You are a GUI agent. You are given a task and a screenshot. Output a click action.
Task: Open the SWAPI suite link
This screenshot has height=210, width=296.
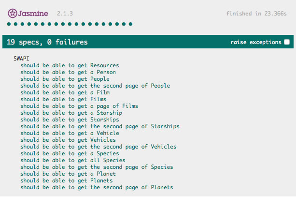click(21, 59)
